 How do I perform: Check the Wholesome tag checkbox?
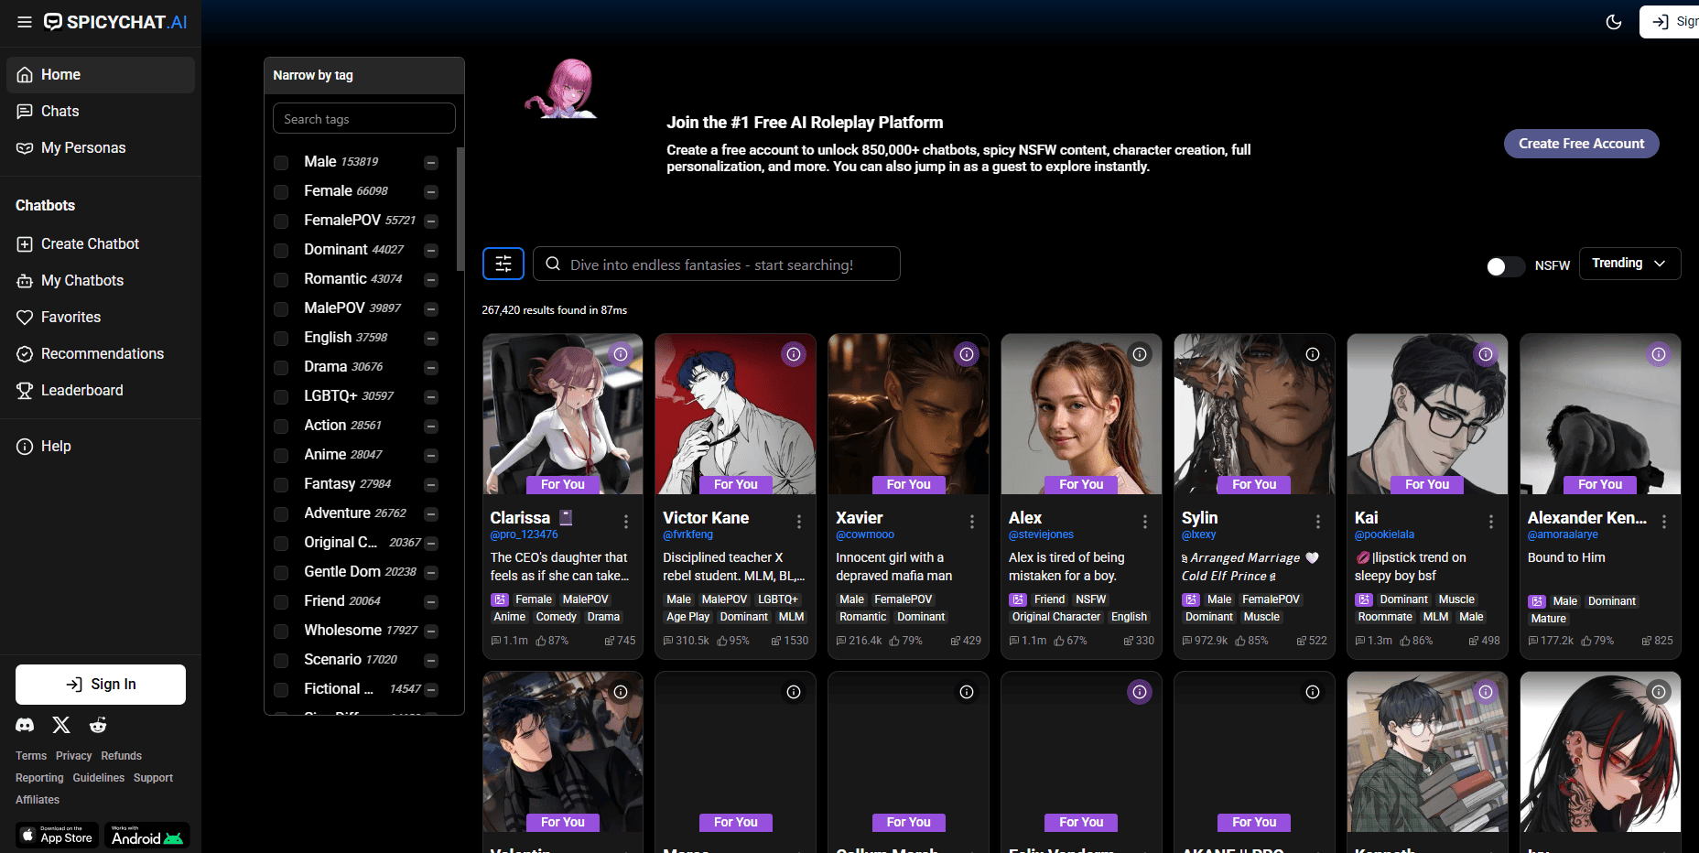[282, 632]
